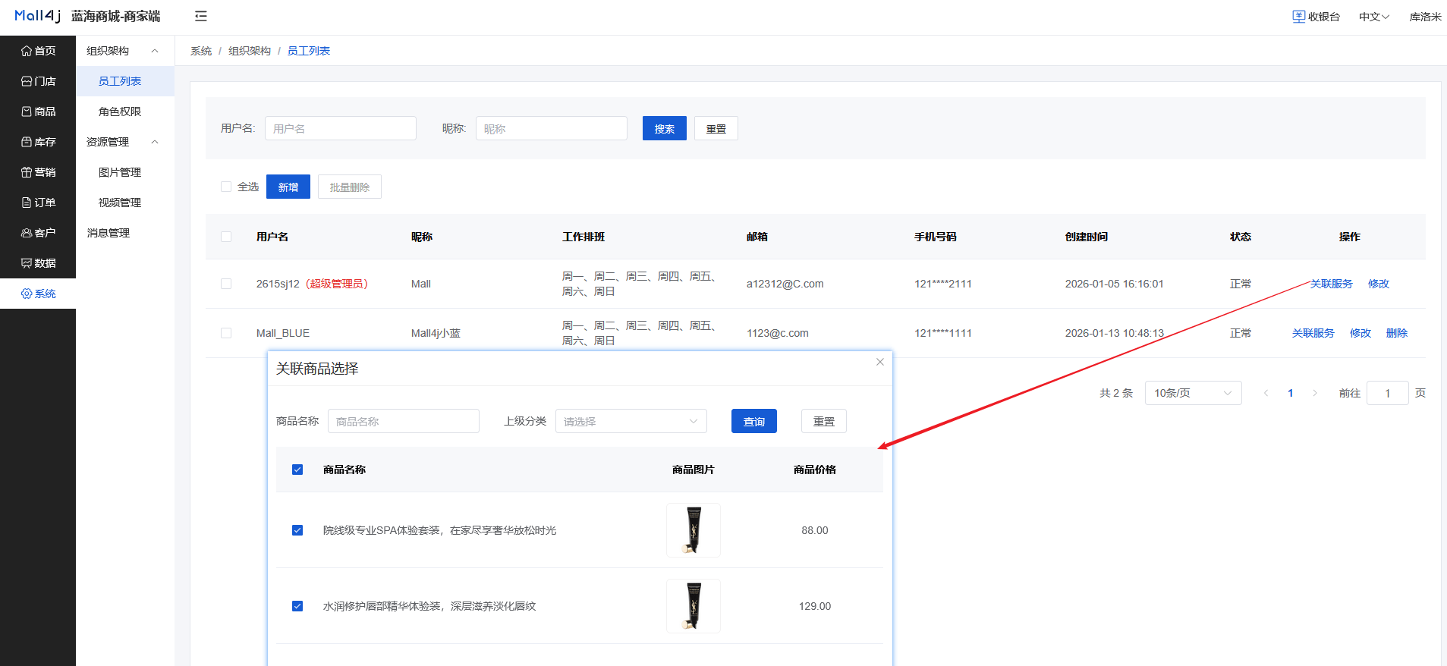Click the 88.00 price cell
The width and height of the screenshot is (1447, 666).
pos(815,530)
